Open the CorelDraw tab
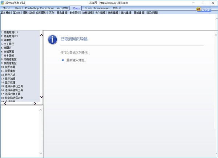The width and height of the screenshot is (218, 158). (47, 8)
